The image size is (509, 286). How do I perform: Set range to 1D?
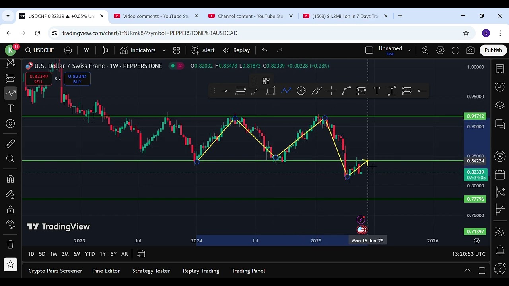[31, 254]
